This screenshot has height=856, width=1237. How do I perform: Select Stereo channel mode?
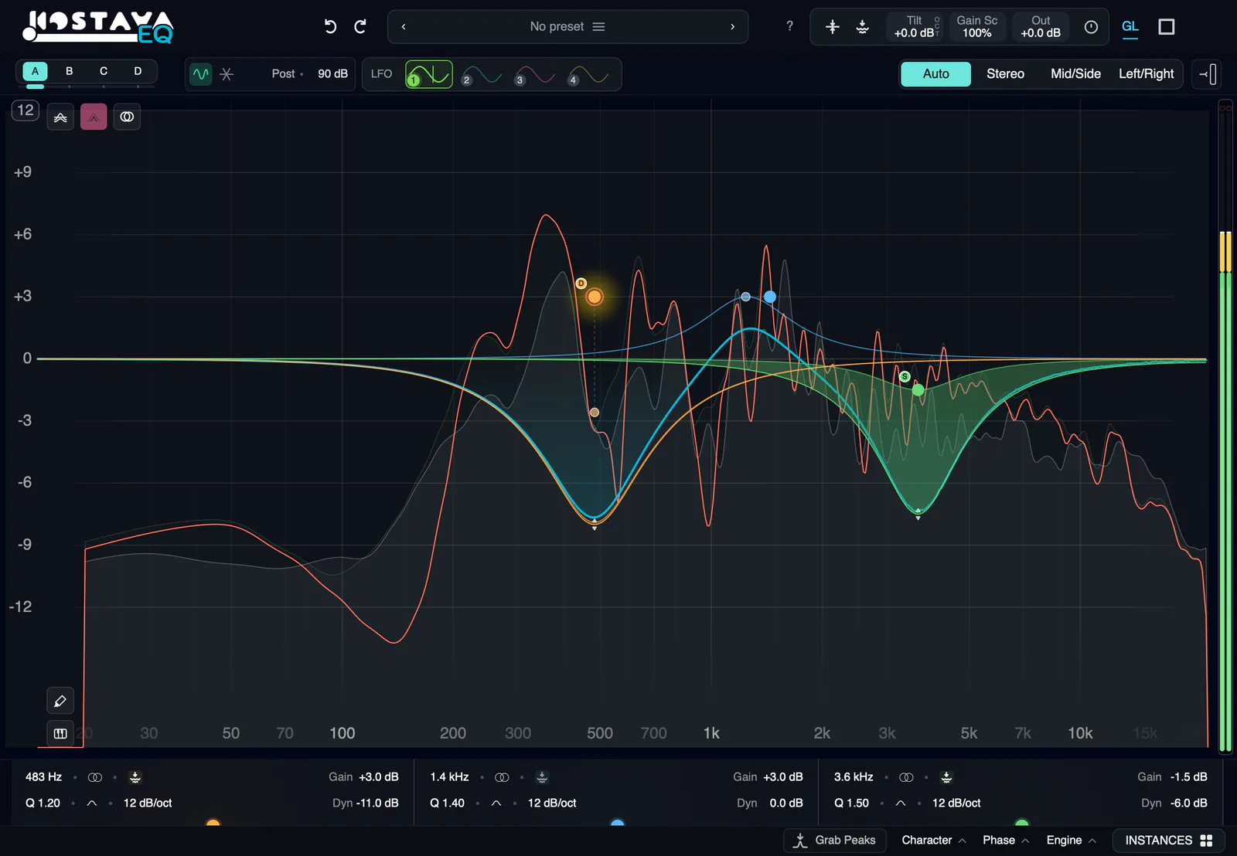1005,74
